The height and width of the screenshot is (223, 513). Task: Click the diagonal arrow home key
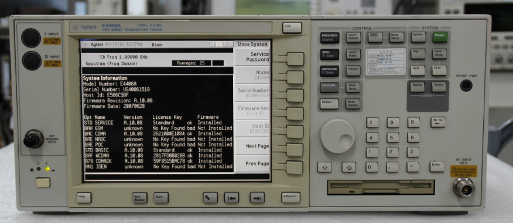[210, 197]
